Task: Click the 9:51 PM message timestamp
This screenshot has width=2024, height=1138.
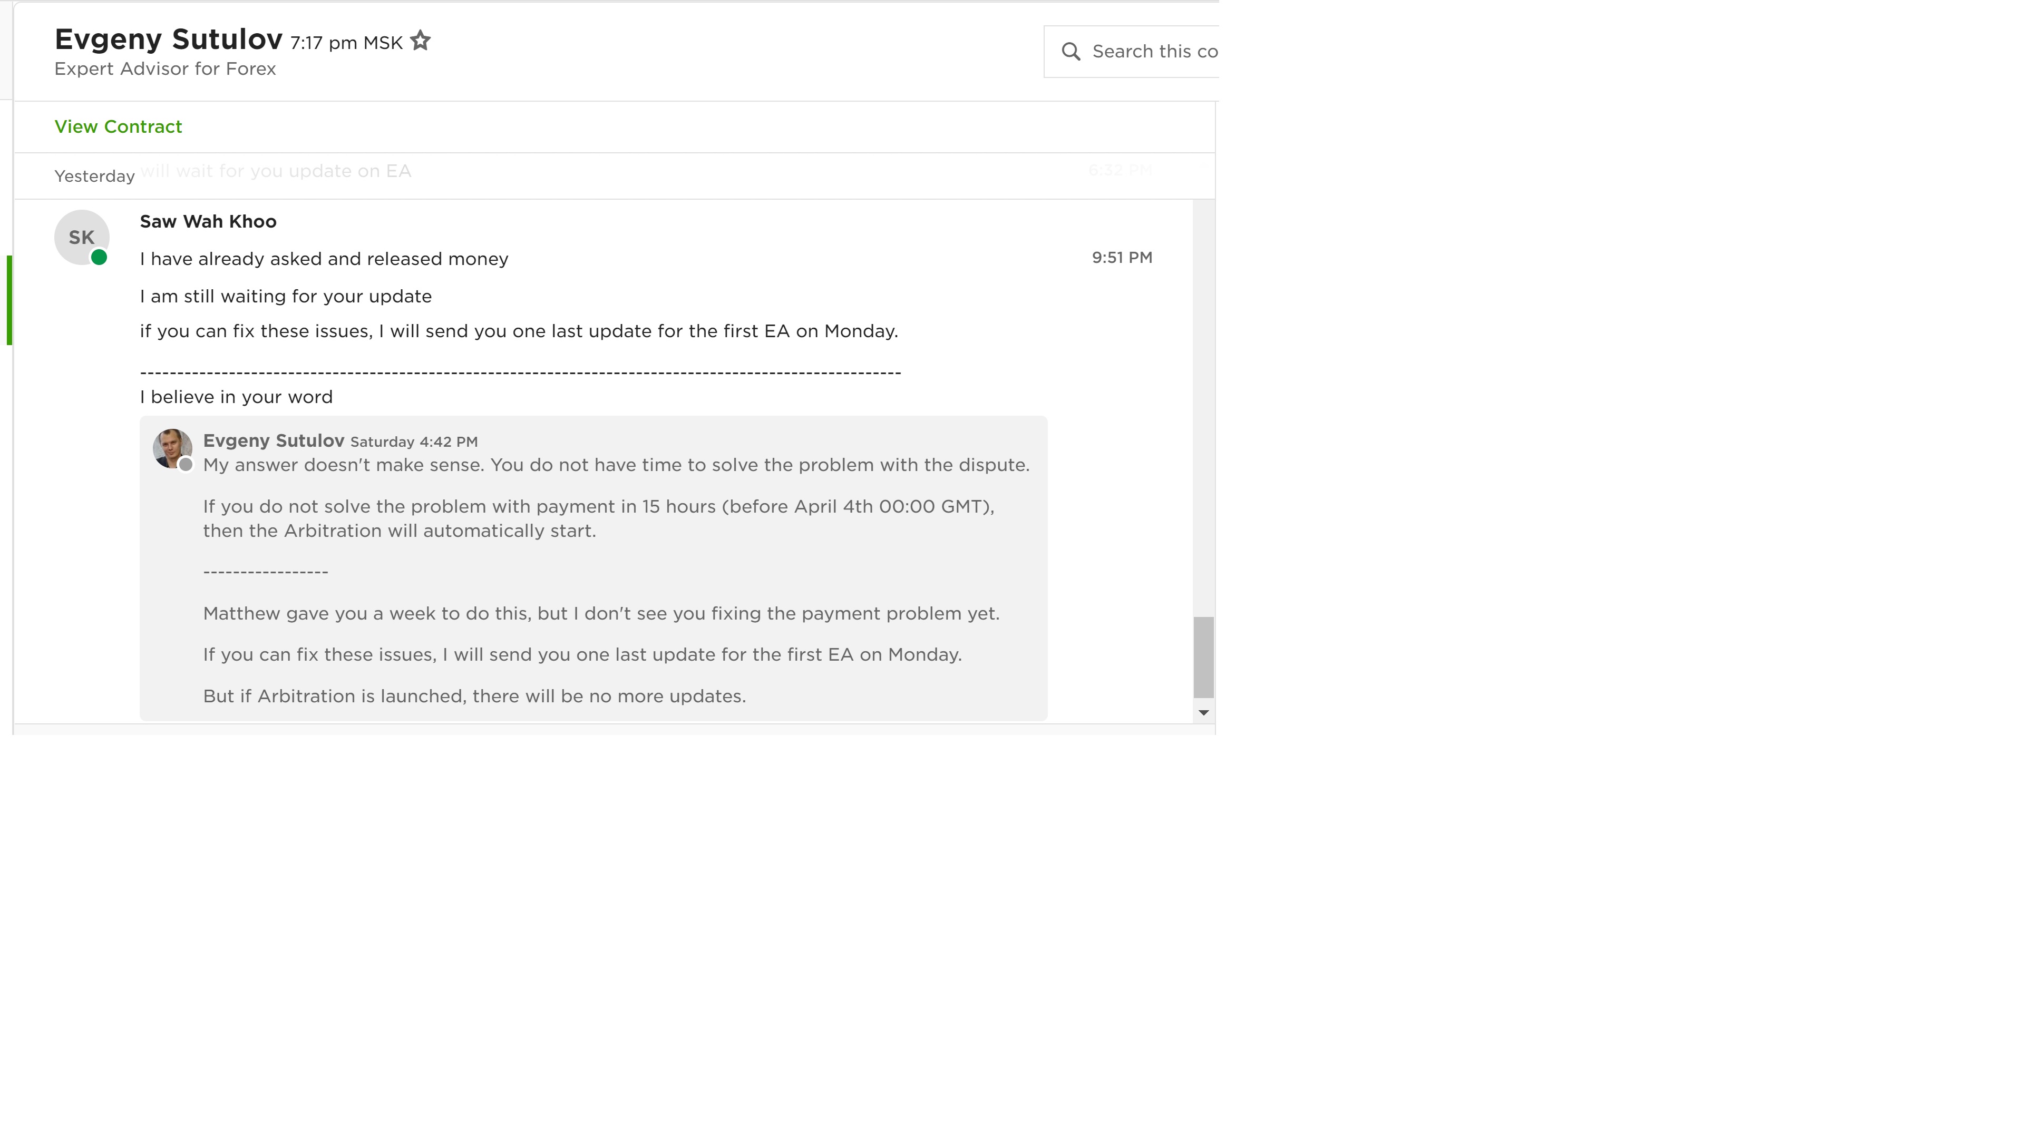Action: (1121, 257)
